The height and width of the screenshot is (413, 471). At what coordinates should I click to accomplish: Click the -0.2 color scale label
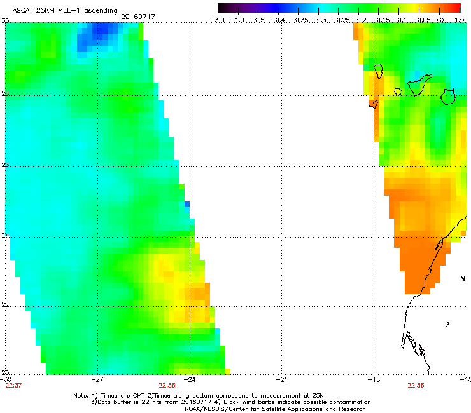[x=360, y=20]
